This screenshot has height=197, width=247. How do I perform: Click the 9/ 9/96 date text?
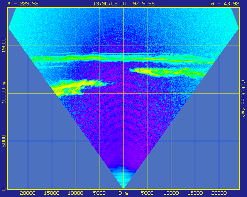tap(144, 4)
